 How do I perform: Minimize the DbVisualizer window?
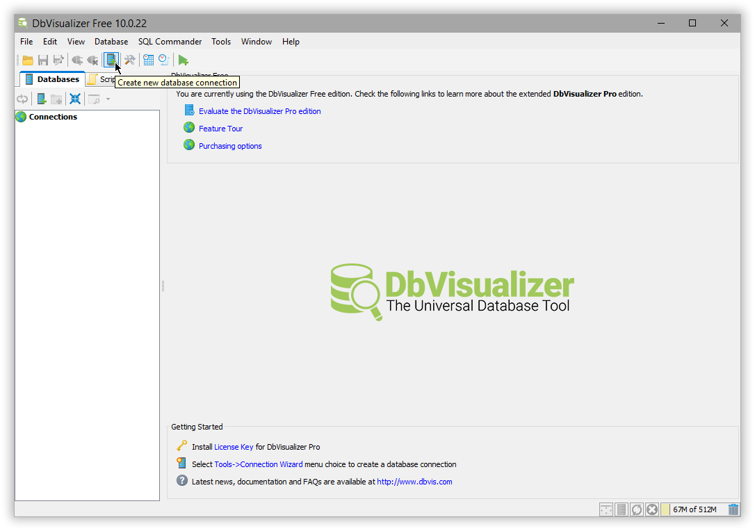661,23
